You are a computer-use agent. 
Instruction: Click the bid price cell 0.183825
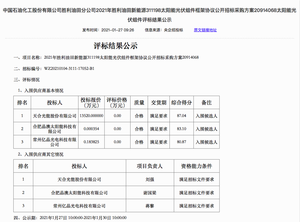pyautogui.click(x=91, y=142)
